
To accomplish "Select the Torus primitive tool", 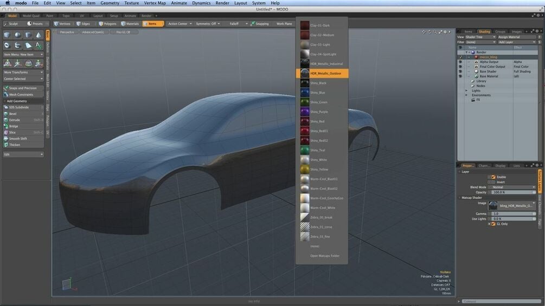I will pyautogui.click(x=7, y=45).
